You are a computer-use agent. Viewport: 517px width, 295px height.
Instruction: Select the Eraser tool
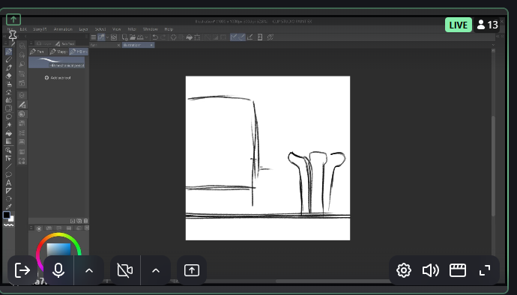[9, 76]
